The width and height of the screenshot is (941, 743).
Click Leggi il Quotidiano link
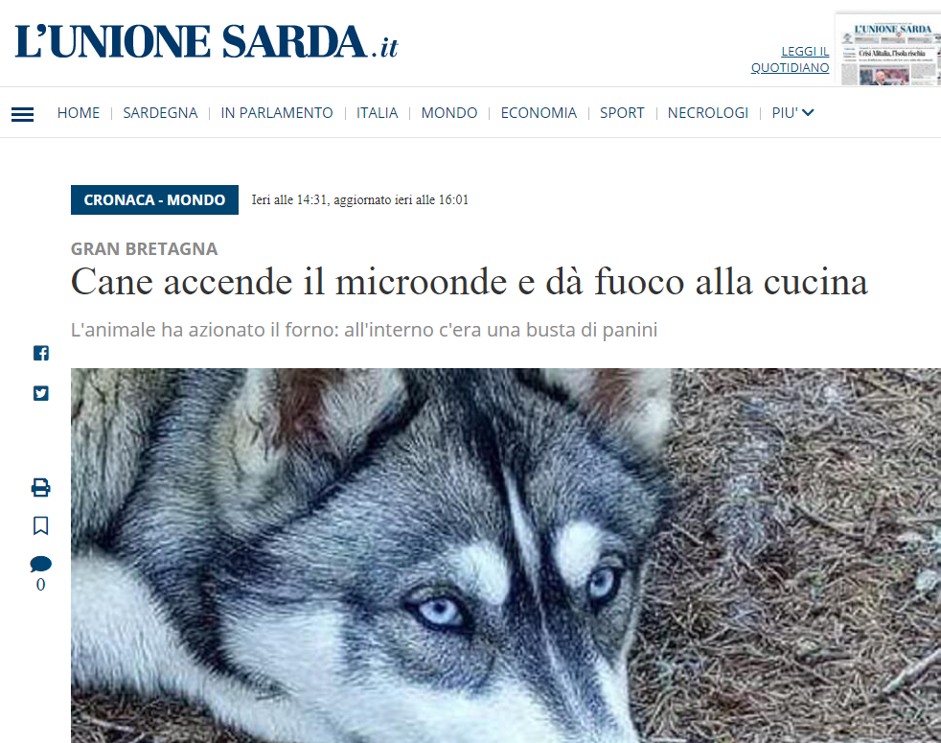791,59
